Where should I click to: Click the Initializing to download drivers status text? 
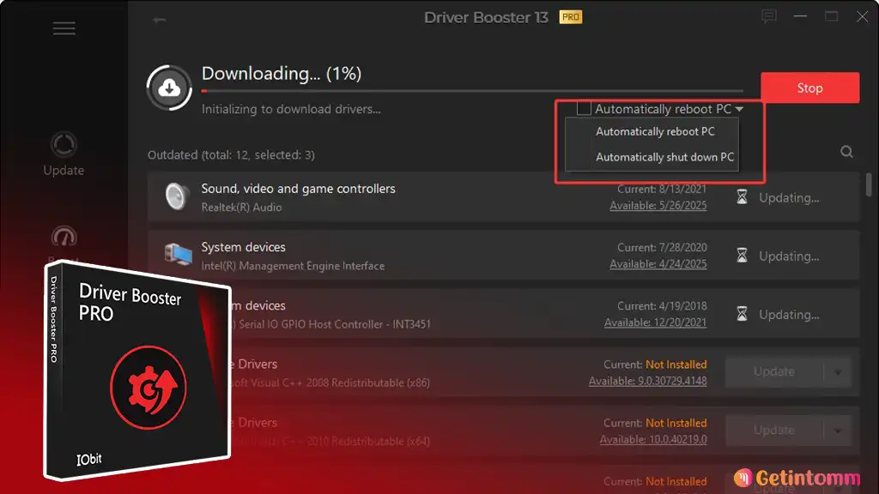coord(291,109)
